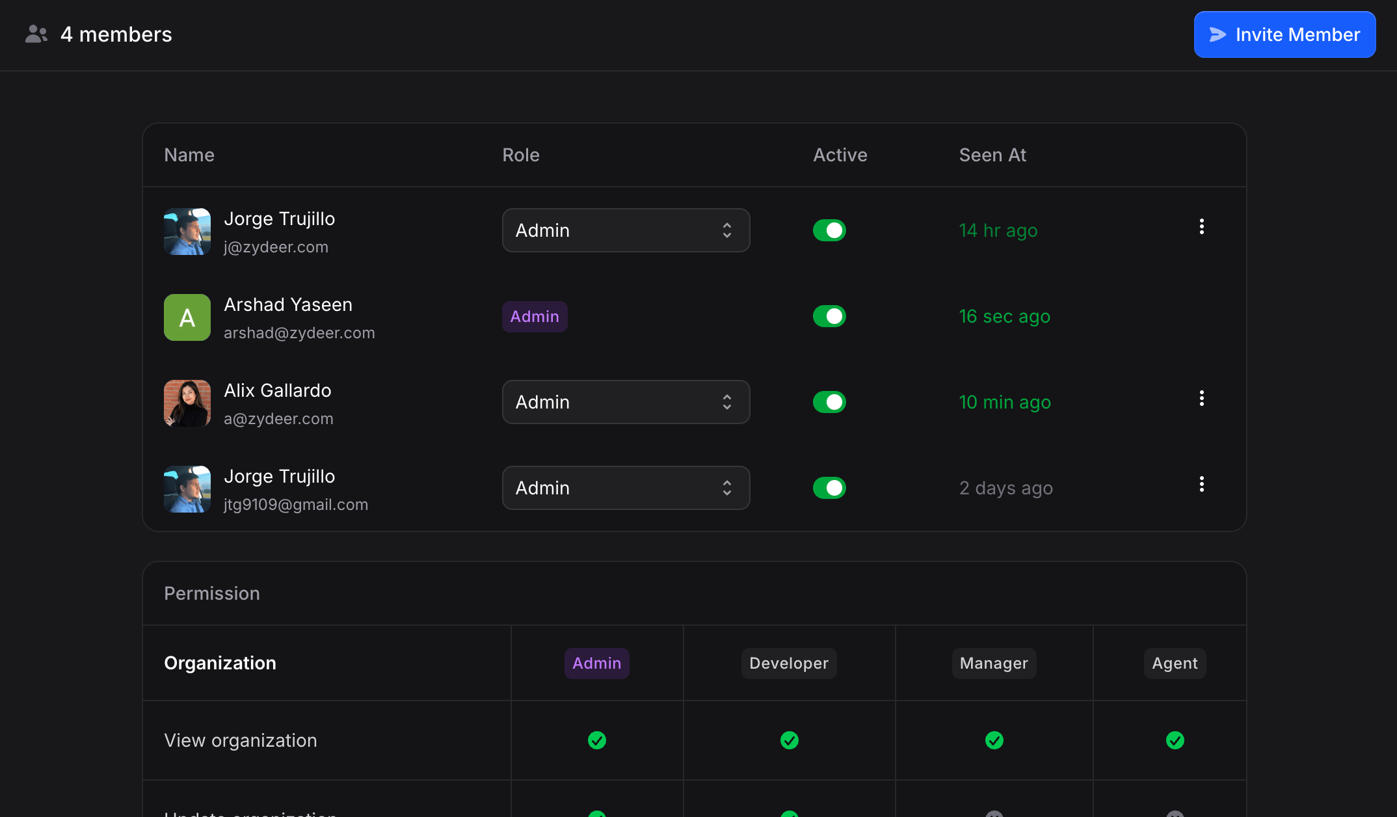Toggle Active status for jtg9109@gmail.com
The height and width of the screenshot is (817, 1397).
coord(829,488)
